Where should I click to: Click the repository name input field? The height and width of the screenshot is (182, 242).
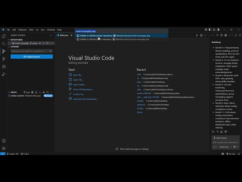click(121, 31)
